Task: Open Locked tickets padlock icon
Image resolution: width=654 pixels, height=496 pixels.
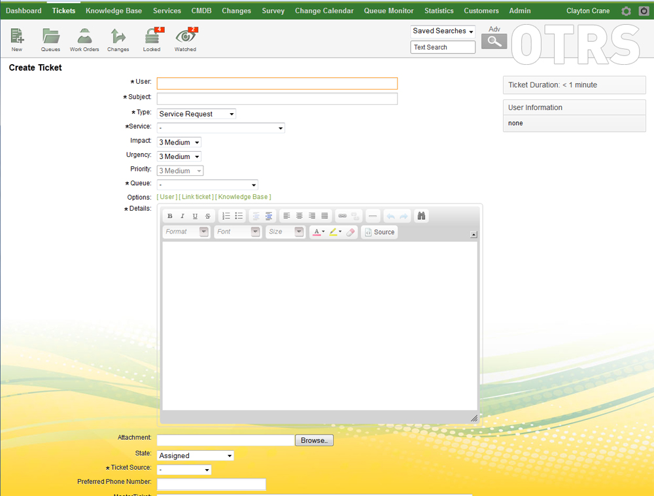Action: [x=152, y=37]
